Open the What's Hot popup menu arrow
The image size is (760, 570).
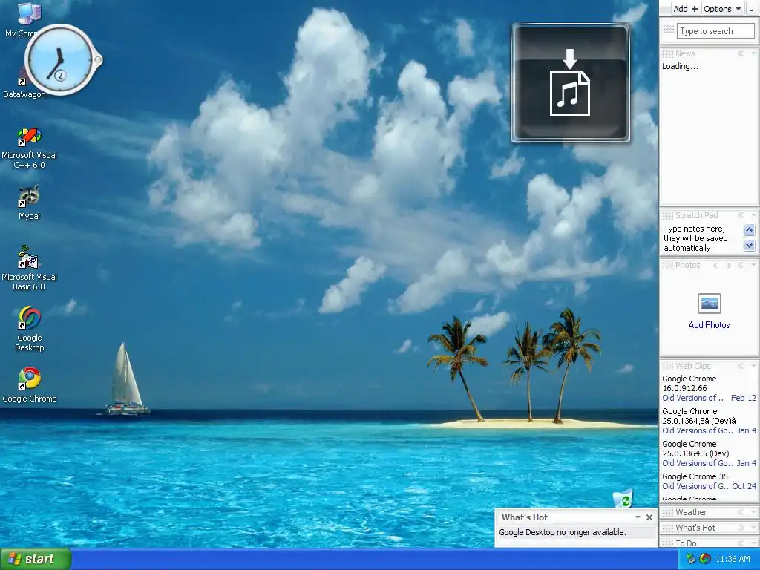638,517
